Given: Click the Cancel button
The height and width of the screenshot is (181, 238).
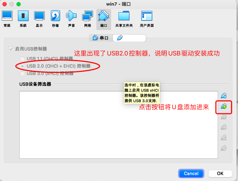Looking at the screenshot, I should click(x=191, y=173).
